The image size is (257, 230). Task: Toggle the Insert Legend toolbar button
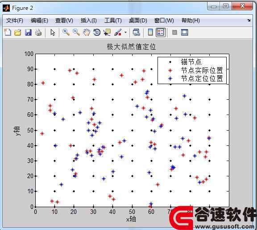click(x=161, y=32)
